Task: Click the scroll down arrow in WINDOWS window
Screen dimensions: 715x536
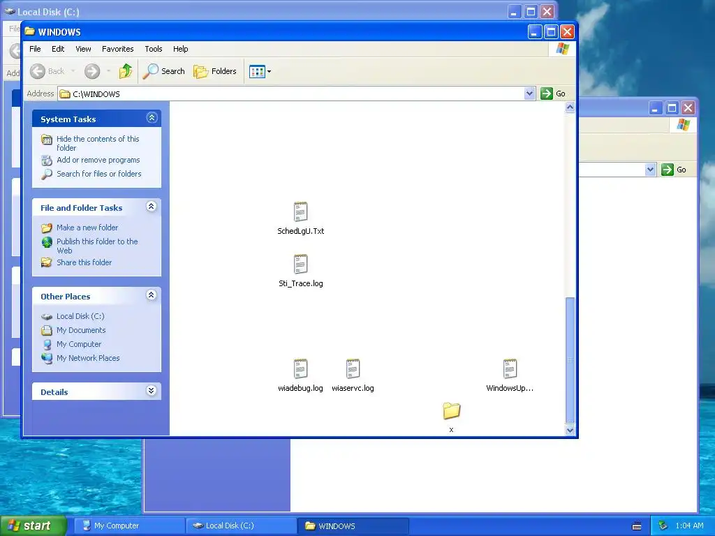Action: coord(570,430)
